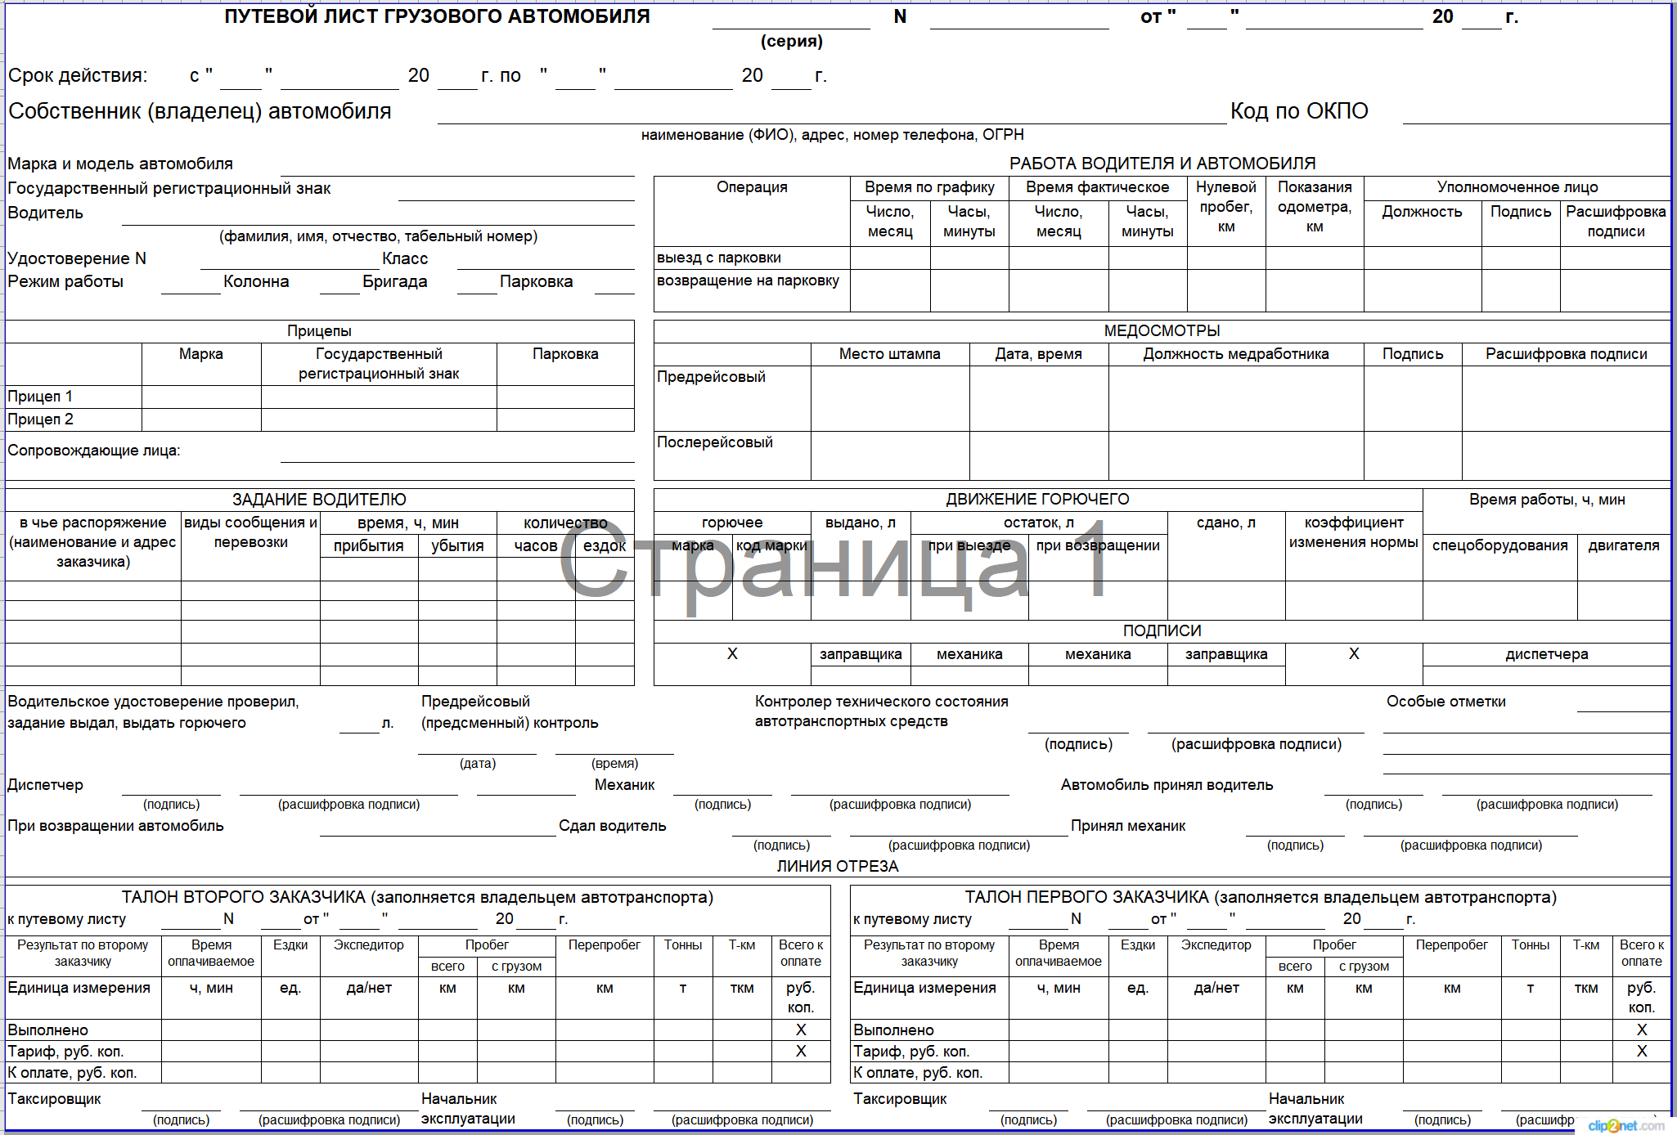1677x1135 pixels.
Task: Click the 'Послерейсовый' row label
Action: tap(715, 442)
